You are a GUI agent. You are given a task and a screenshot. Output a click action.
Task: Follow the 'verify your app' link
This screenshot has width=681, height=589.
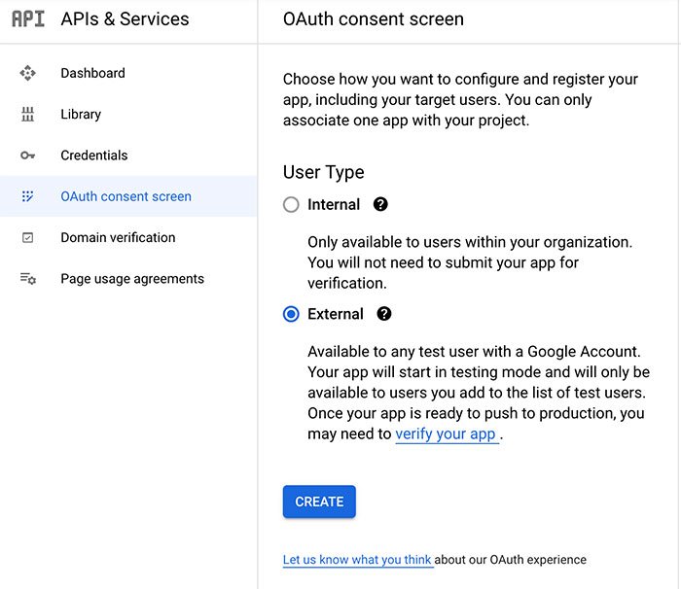[x=446, y=434]
